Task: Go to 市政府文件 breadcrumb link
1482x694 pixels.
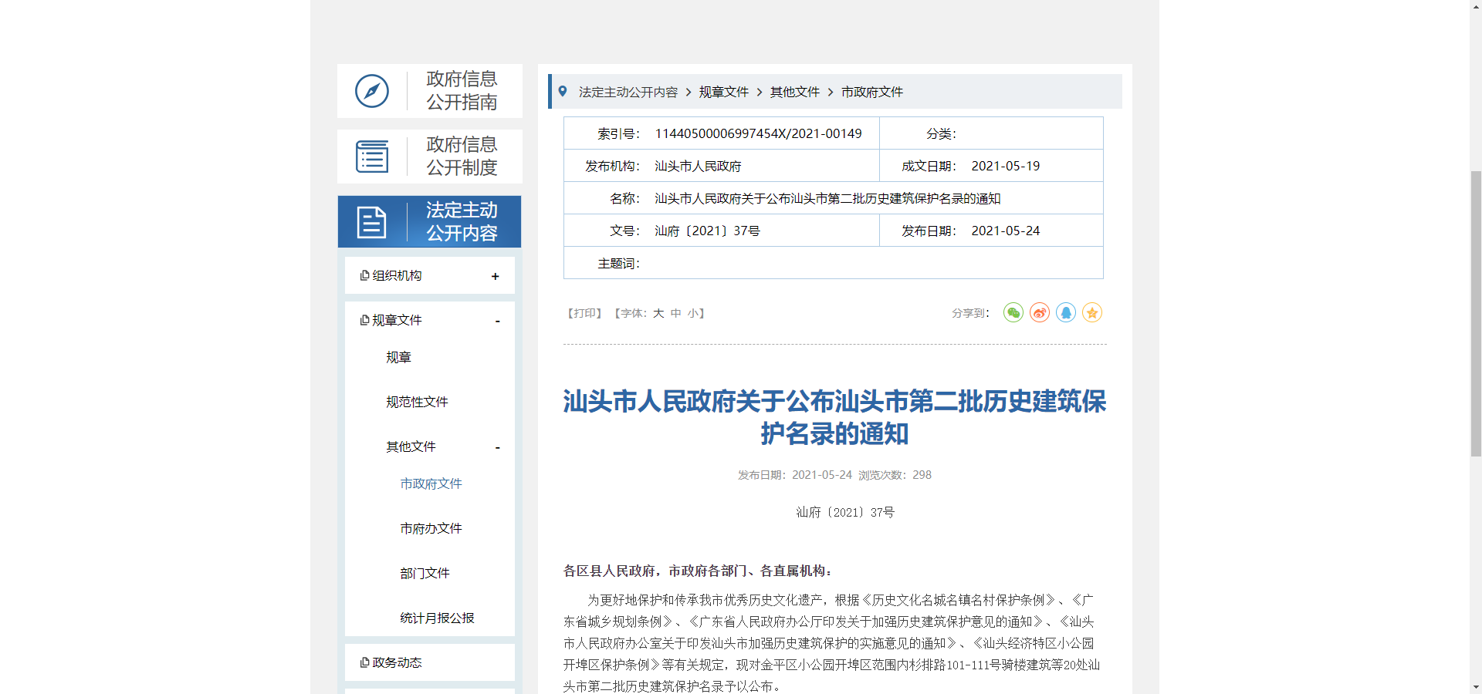Action: coord(872,92)
